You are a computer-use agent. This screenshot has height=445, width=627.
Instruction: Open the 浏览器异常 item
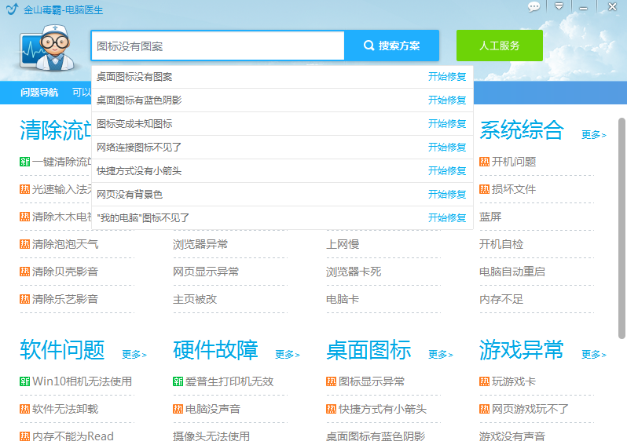coord(200,244)
